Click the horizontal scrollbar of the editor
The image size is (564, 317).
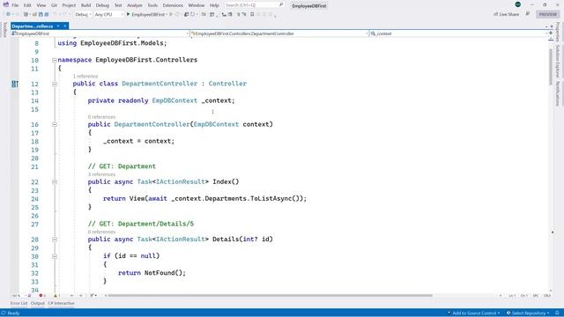click(x=271, y=296)
